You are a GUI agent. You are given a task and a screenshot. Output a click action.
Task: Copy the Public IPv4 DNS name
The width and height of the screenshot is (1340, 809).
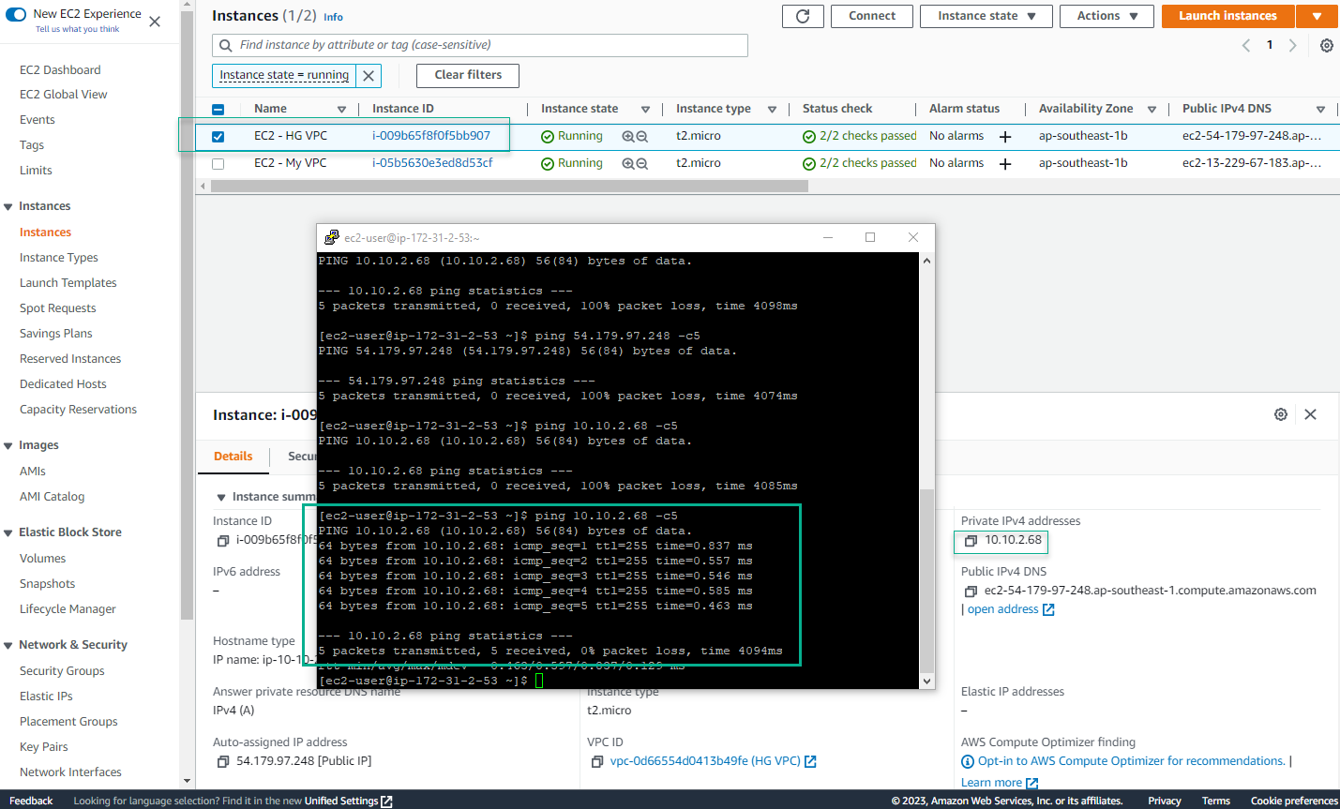pos(971,592)
